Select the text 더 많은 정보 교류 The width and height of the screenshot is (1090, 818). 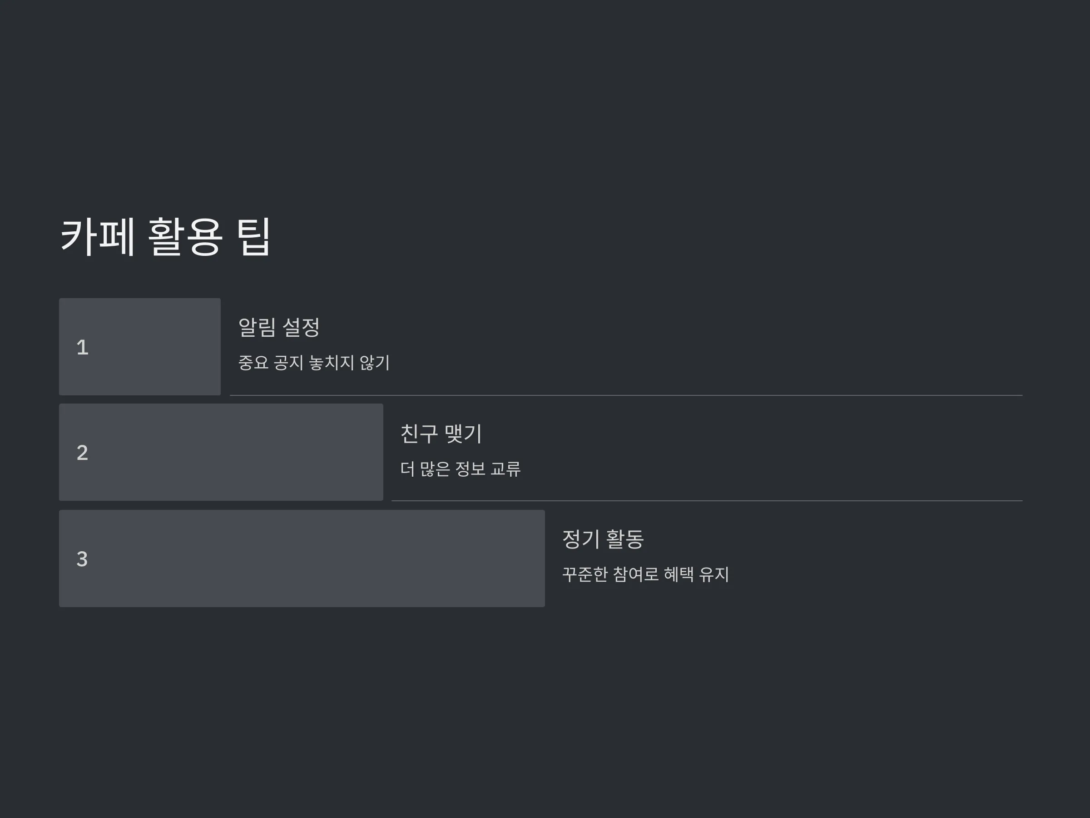460,469
